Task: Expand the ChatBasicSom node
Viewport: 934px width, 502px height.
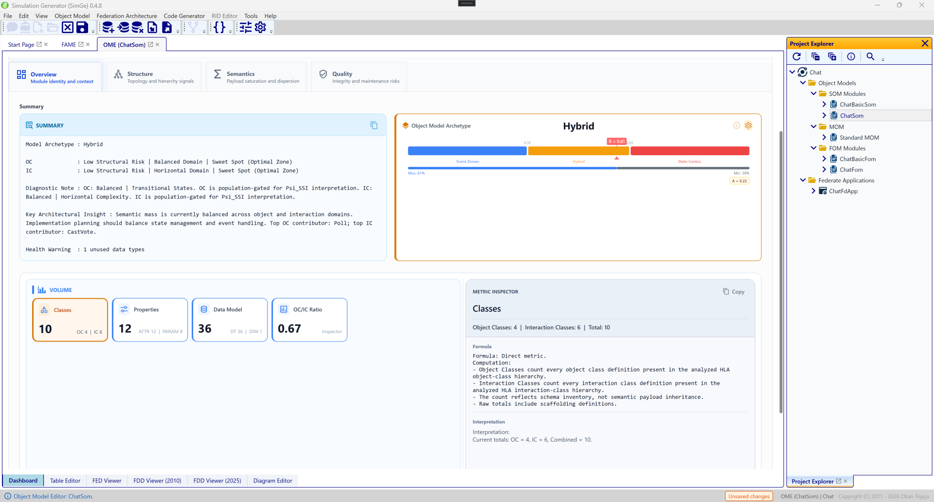Action: pyautogui.click(x=824, y=104)
